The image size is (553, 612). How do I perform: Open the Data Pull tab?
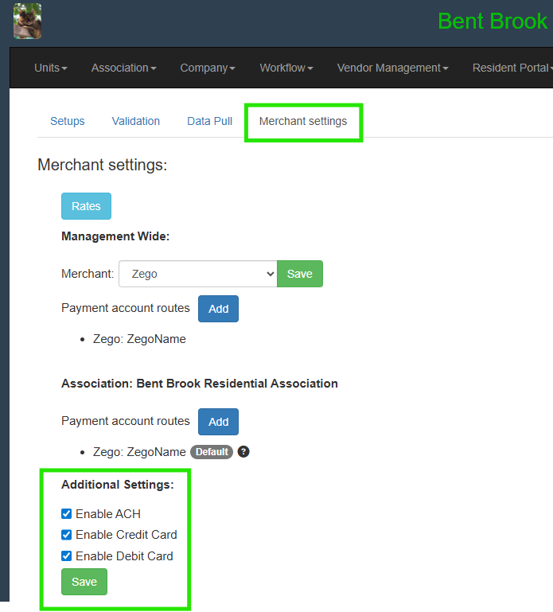point(210,121)
